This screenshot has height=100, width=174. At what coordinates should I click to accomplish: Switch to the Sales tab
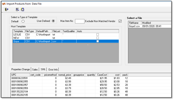tap(35, 70)
